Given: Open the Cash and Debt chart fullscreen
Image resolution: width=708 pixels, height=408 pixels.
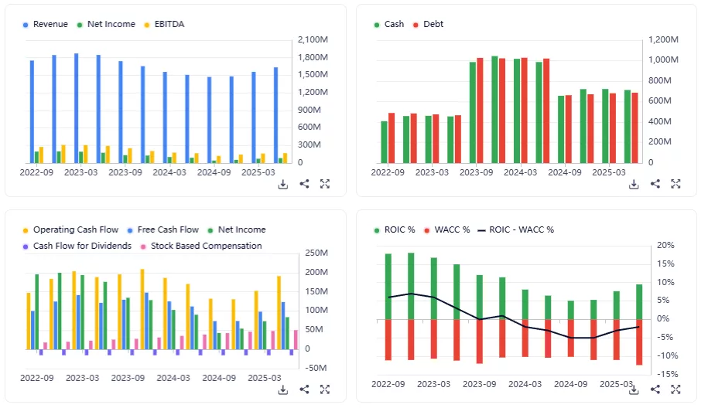Looking at the screenshot, I should (676, 184).
